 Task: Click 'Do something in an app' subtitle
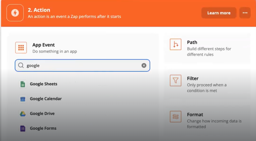[55, 51]
